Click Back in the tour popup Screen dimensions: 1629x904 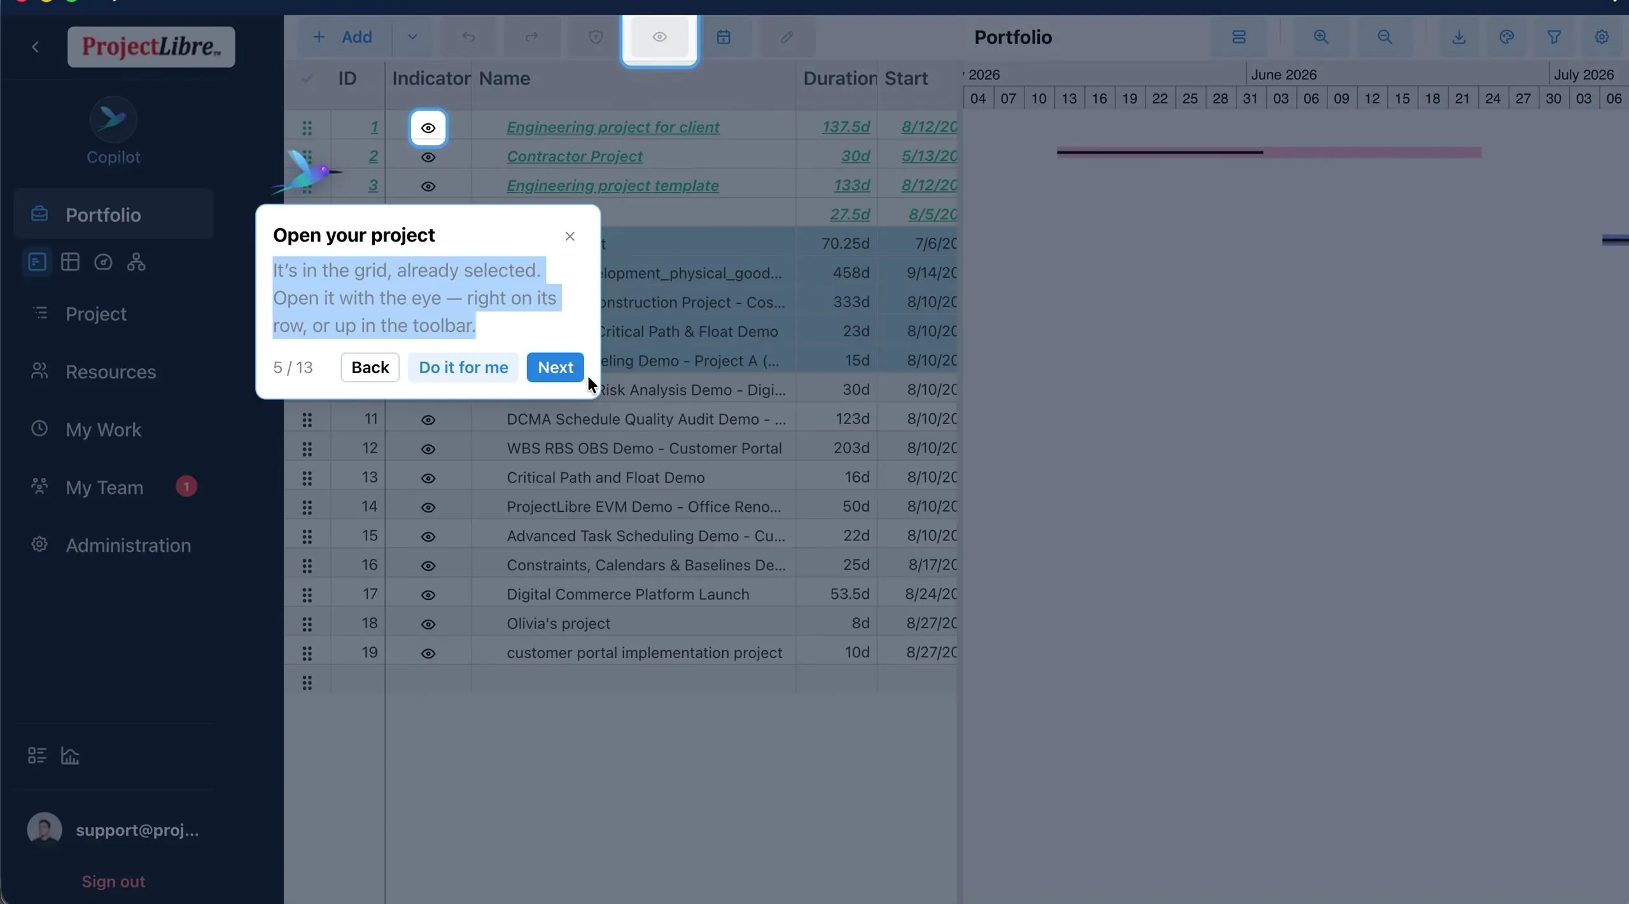[x=370, y=367]
